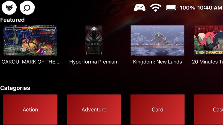This screenshot has width=223, height=125.
Task: Browse the Action category tile
Action: tap(30, 109)
